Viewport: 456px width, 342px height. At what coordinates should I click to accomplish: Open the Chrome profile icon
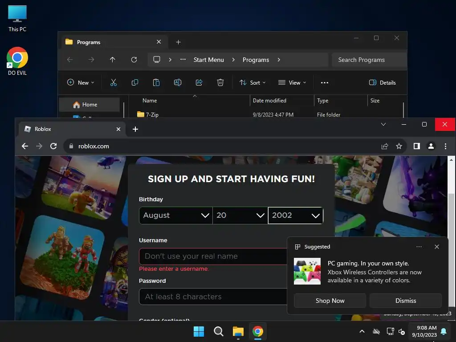431,146
